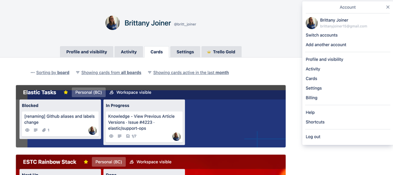This screenshot has height=175, width=393.
Task: Click the watch eye icon on the Github aliases card
Action: pyautogui.click(x=28, y=130)
